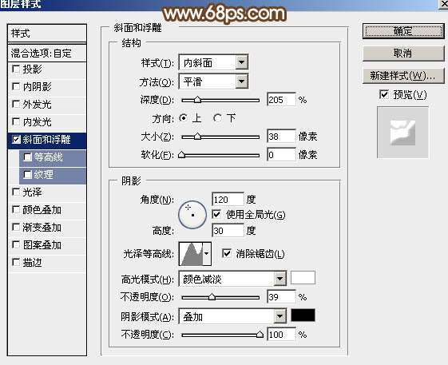Enable the 渐变叠加 gradient overlay checkbox
Viewport: 448px width, 365px height.
tap(16, 228)
